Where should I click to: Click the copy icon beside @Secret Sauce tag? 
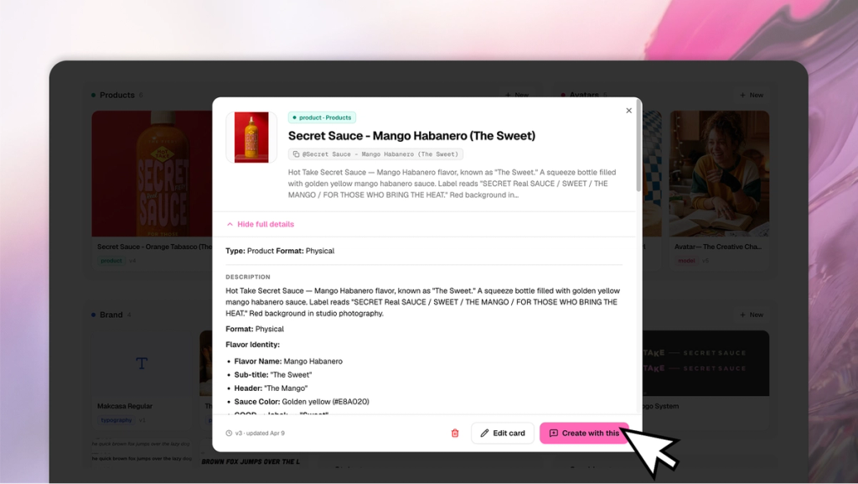(296, 154)
